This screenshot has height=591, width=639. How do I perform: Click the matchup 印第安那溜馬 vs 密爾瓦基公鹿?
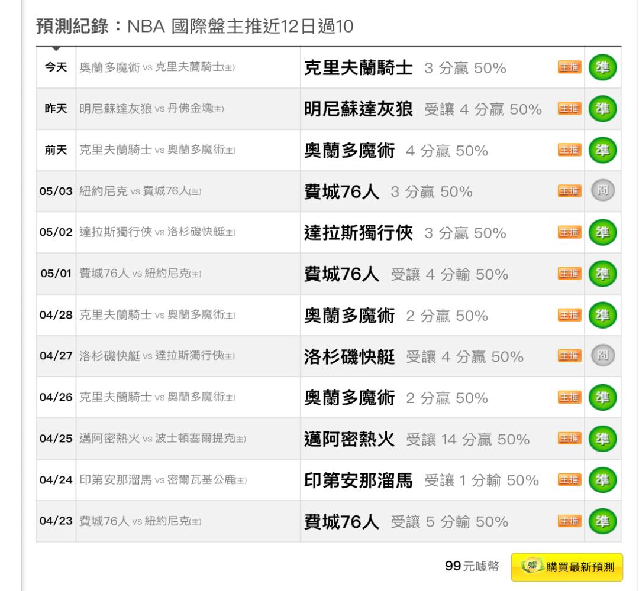click(x=163, y=480)
